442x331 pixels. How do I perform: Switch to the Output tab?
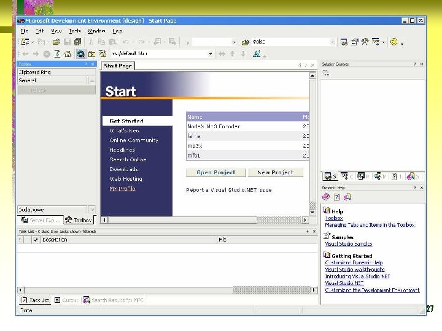pyautogui.click(x=66, y=300)
